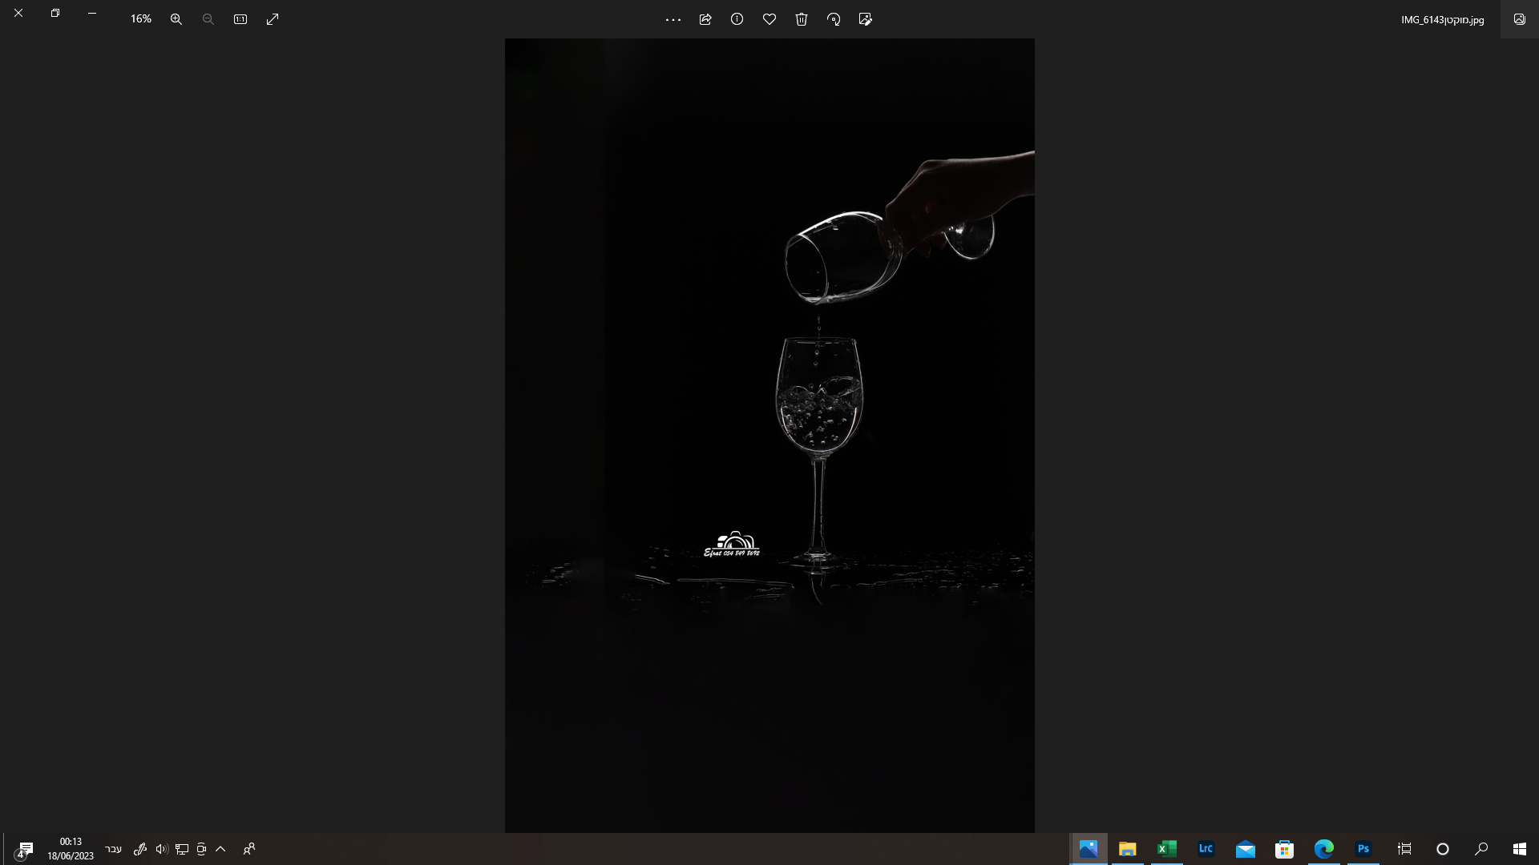Expand hidden system tray icons
The image size is (1539, 865).
coord(220,849)
